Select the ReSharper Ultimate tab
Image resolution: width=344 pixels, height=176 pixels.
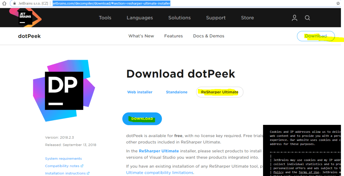tap(220, 92)
